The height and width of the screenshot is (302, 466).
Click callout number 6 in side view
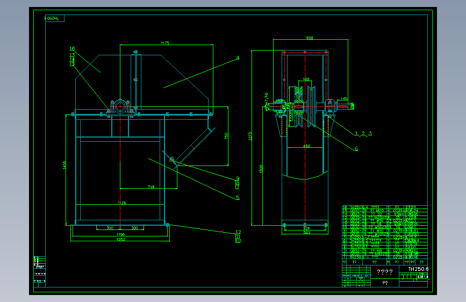tap(356, 149)
